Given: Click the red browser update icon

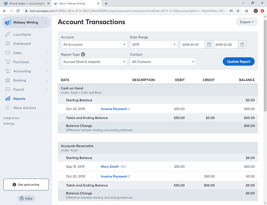Looking at the screenshot, I should [x=262, y=11].
